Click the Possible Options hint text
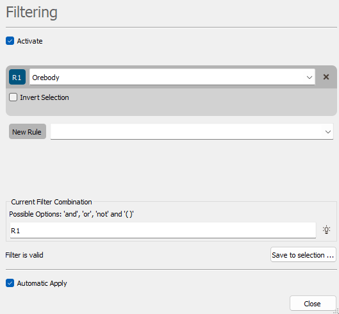The image size is (339, 314). point(71,214)
